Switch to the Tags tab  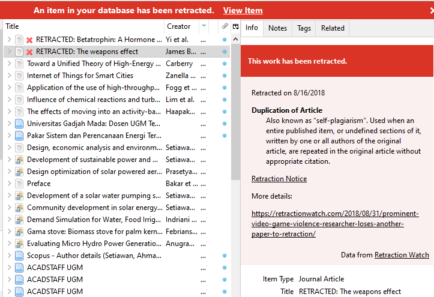[x=304, y=28]
